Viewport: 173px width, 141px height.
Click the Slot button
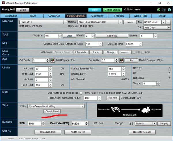pos(131,60)
